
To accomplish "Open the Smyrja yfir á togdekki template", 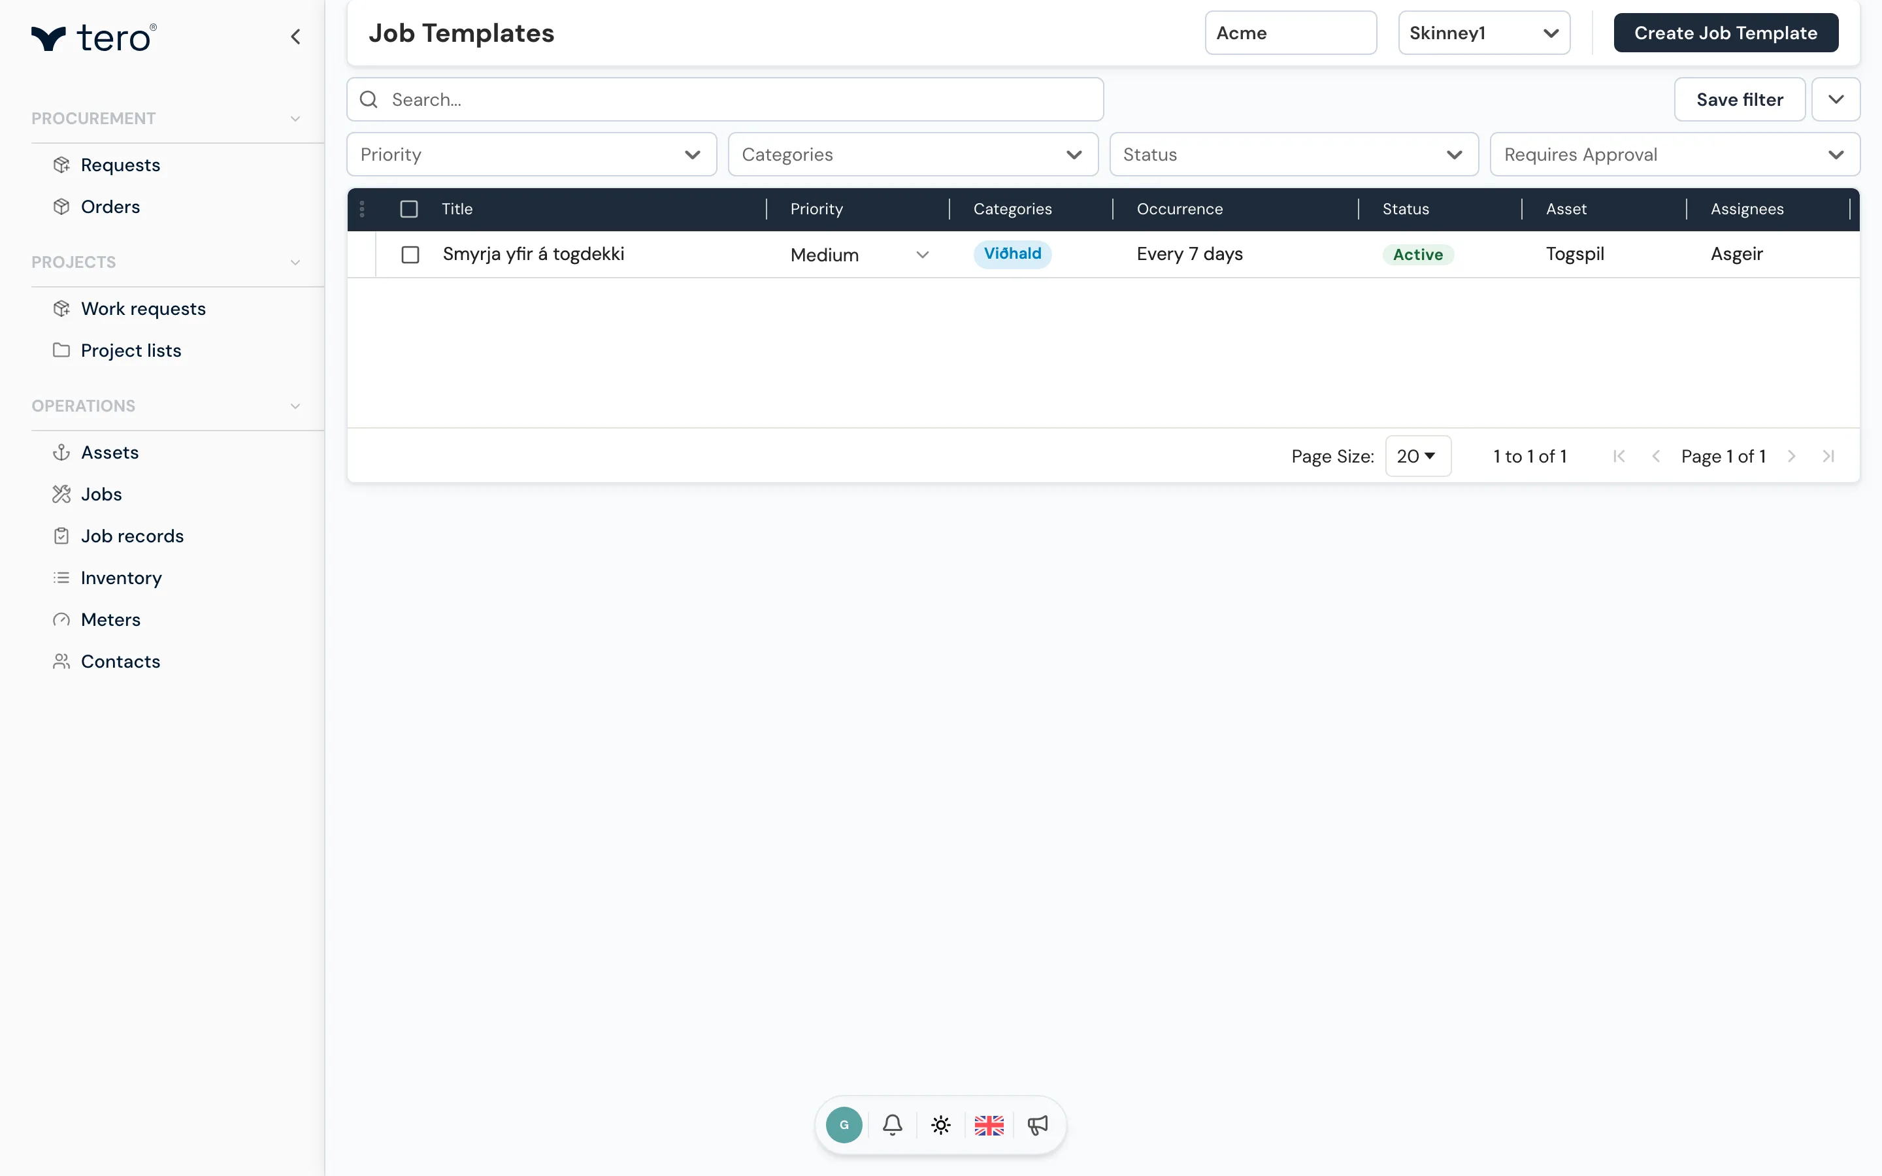I will [x=533, y=254].
